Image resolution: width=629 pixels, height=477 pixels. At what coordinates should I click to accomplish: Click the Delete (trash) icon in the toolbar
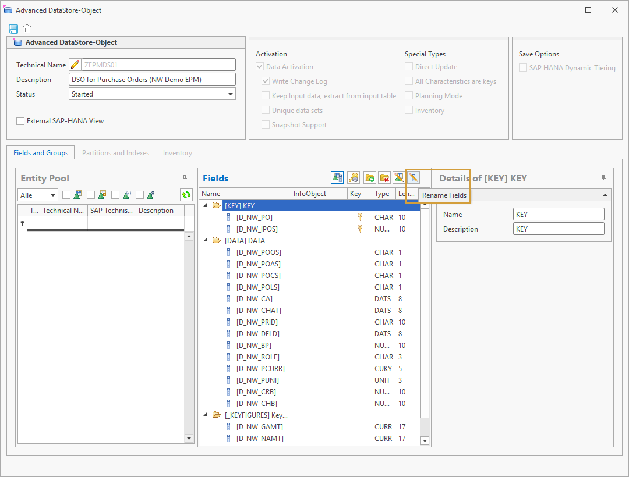click(x=27, y=29)
